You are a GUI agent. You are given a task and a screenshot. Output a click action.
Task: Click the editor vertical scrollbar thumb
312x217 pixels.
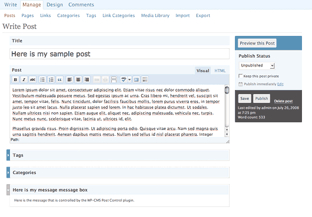coord(227,90)
